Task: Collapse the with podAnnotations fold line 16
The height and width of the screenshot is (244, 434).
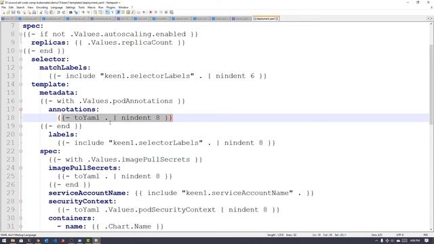Action: pos(21,101)
